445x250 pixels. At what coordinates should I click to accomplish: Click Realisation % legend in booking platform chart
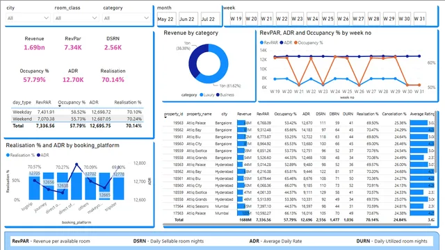tap(20, 155)
